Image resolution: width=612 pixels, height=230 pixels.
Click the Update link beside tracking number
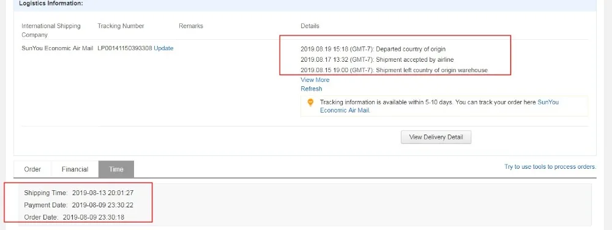pyautogui.click(x=163, y=48)
